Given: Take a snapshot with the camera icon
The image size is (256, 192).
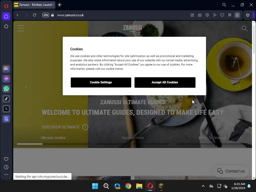Looking at the screenshot, I should [x=200, y=15].
